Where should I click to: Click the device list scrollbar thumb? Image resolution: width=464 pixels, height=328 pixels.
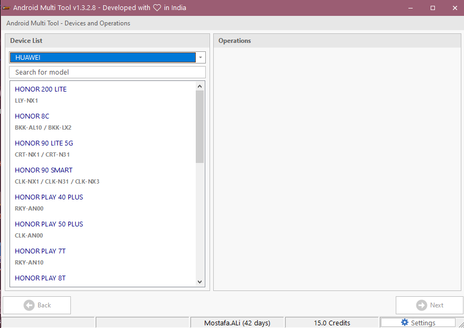click(200, 126)
